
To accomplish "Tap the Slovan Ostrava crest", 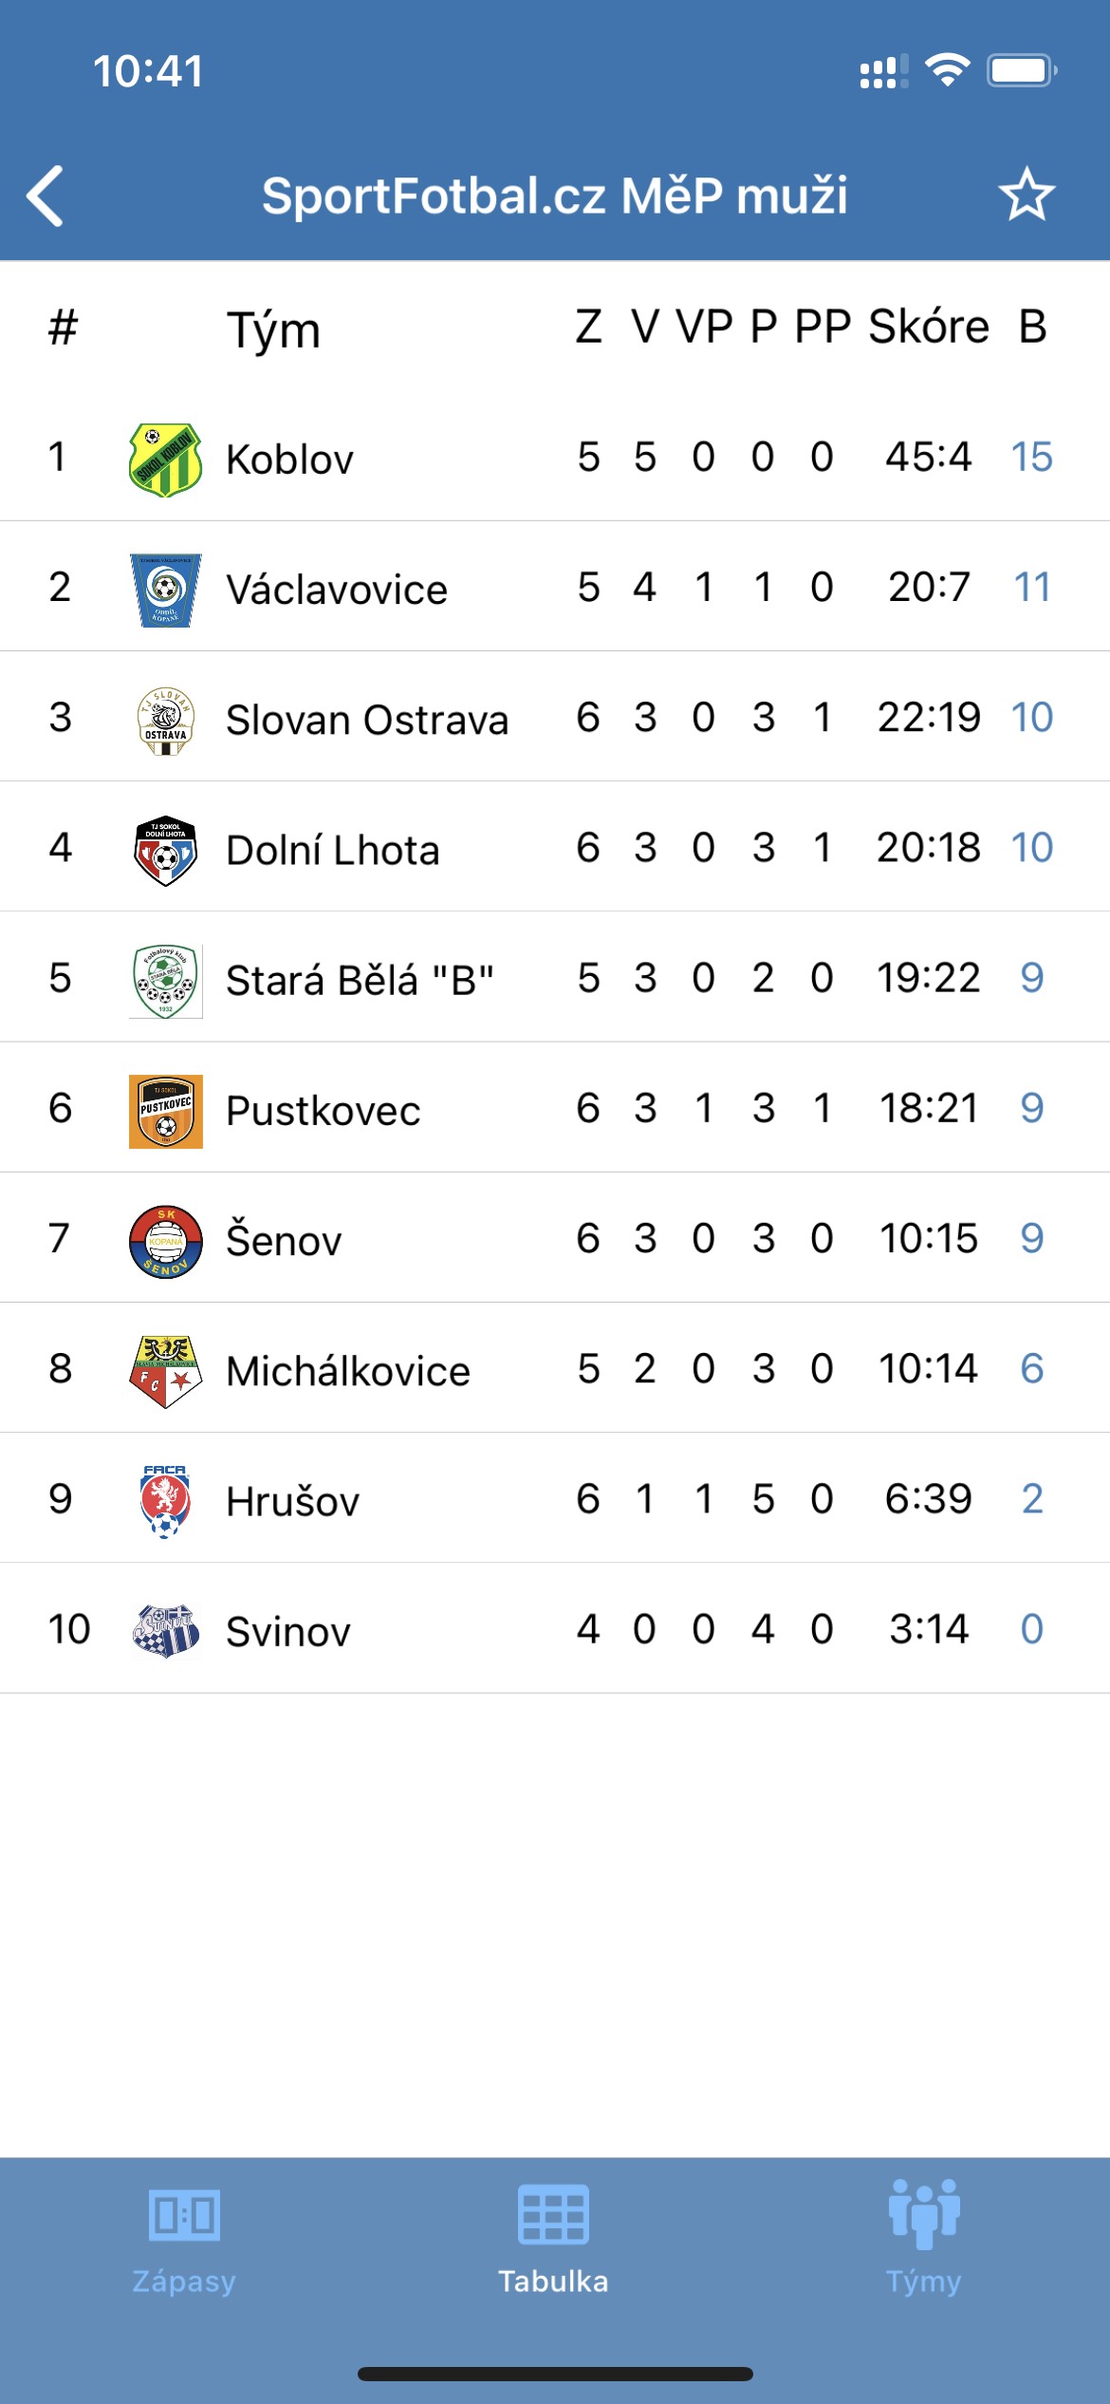I will [x=166, y=720].
